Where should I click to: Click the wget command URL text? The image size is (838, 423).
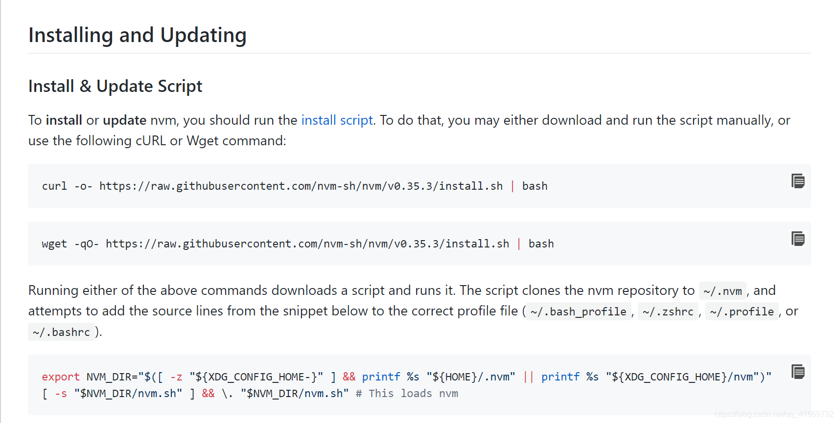(307, 244)
